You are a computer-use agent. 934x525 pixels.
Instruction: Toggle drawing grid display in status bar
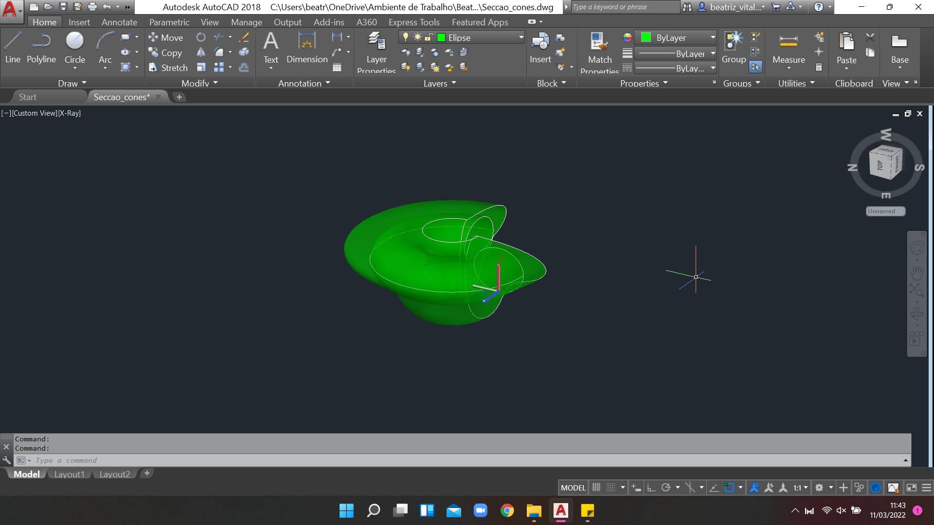click(596, 487)
